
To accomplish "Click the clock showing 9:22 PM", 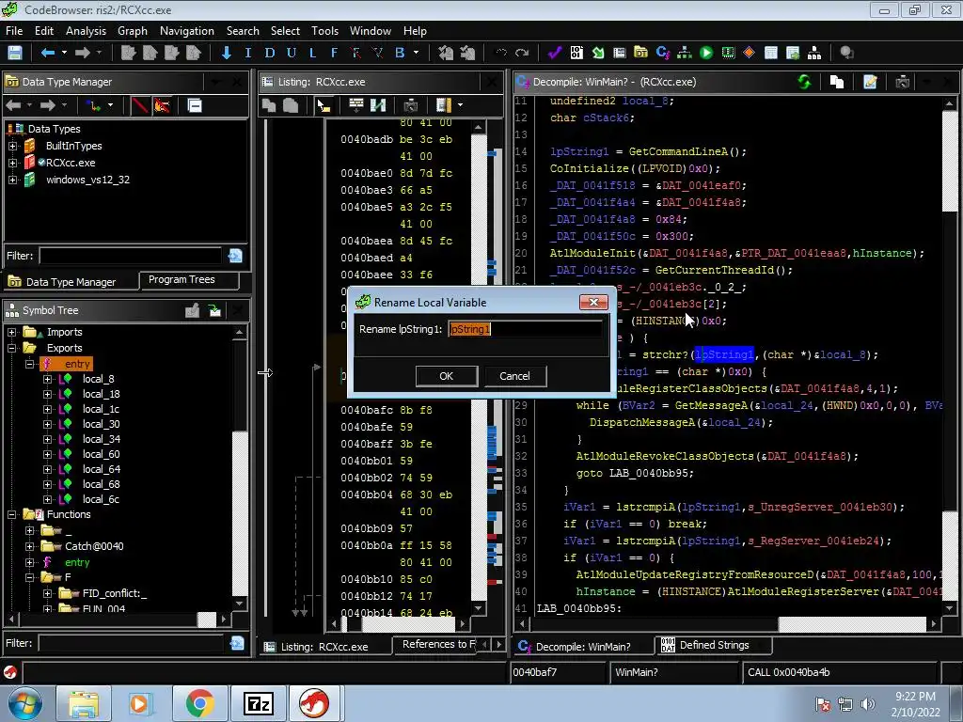I will click(x=915, y=697).
